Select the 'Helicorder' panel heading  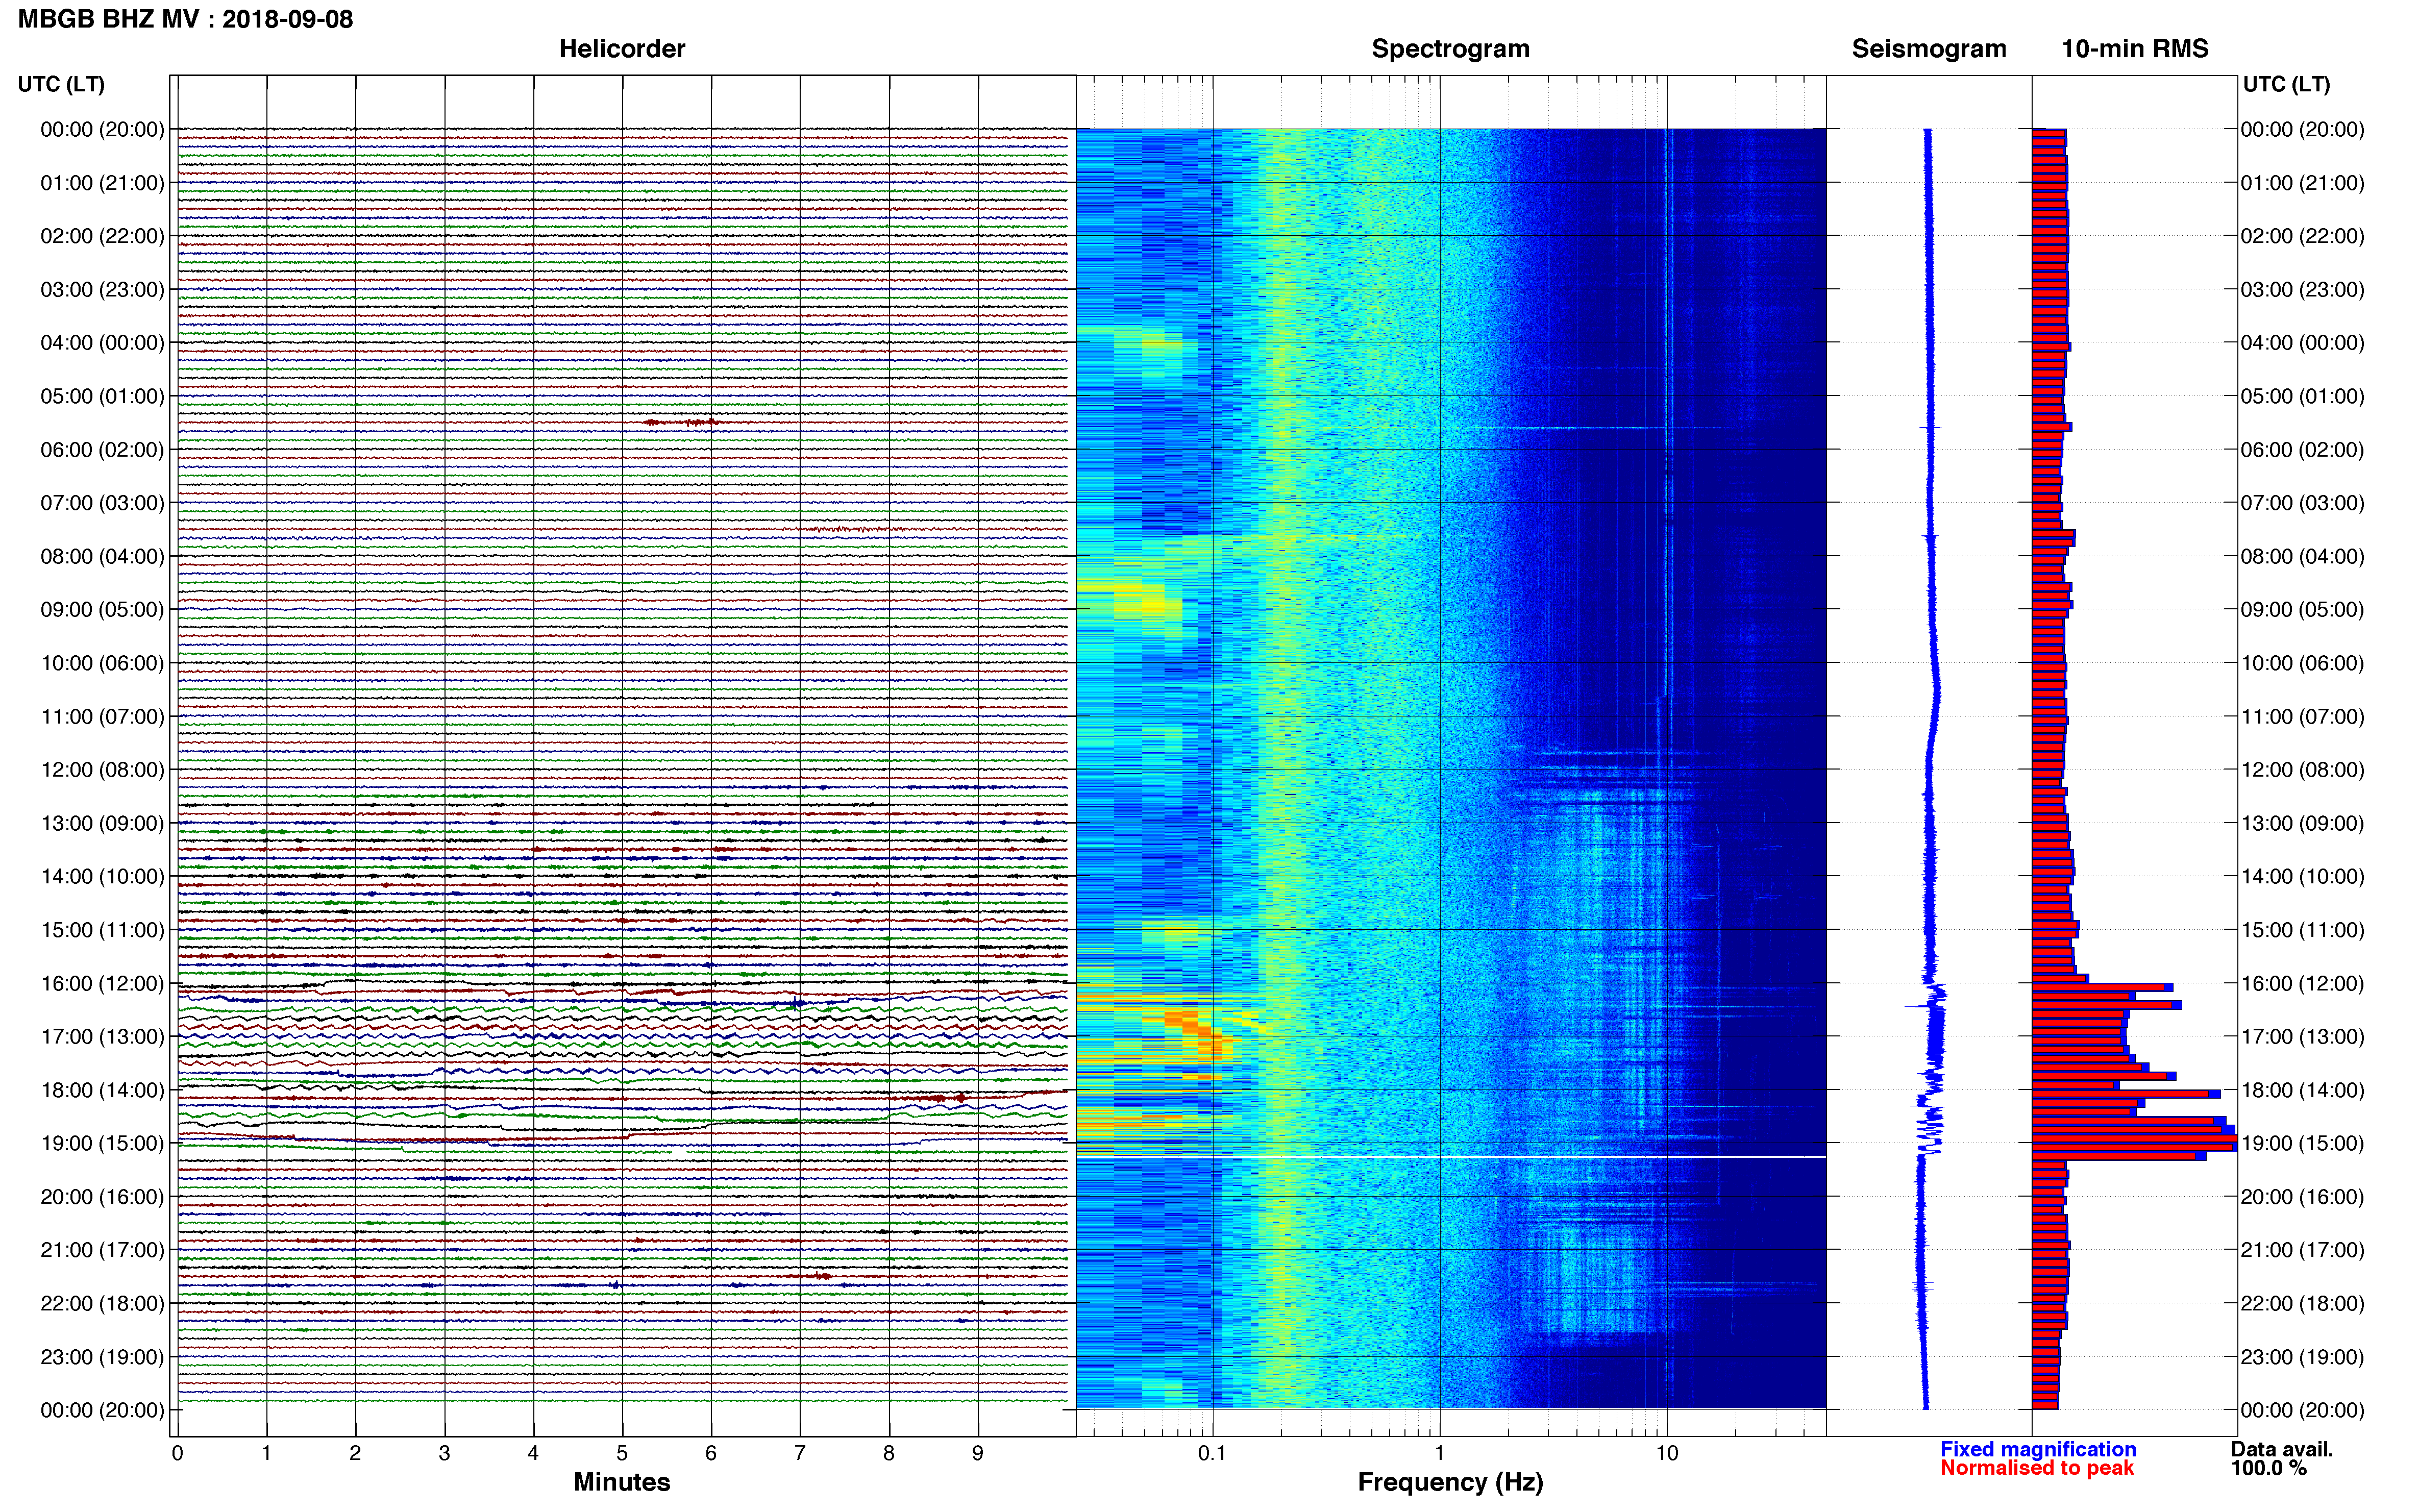pos(622,48)
